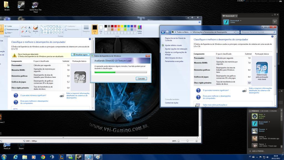284x160 pixels.
Task: Select Cor 2 in Paint
Action: (x=101, y=29)
